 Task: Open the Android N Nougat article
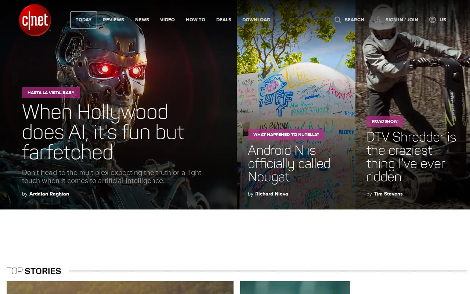pos(289,164)
